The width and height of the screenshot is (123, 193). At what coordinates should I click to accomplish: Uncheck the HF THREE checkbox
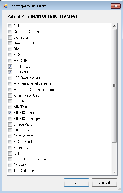tap(10, 66)
